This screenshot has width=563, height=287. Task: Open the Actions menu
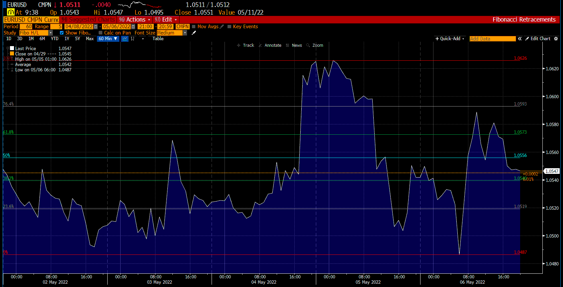tap(135, 20)
